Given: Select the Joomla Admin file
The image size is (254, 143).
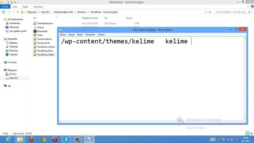Looking at the screenshot, I should pos(44,39).
